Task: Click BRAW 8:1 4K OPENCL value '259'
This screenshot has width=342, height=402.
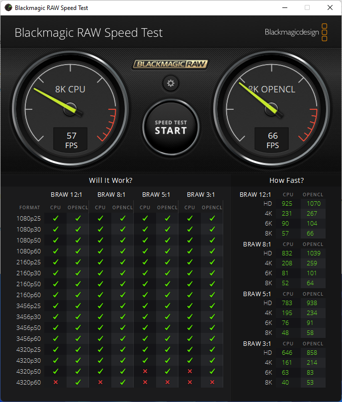Action: tap(312, 263)
